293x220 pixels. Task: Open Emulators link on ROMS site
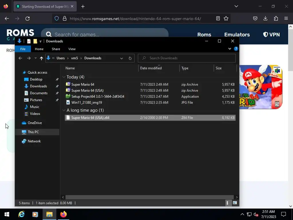point(237,35)
